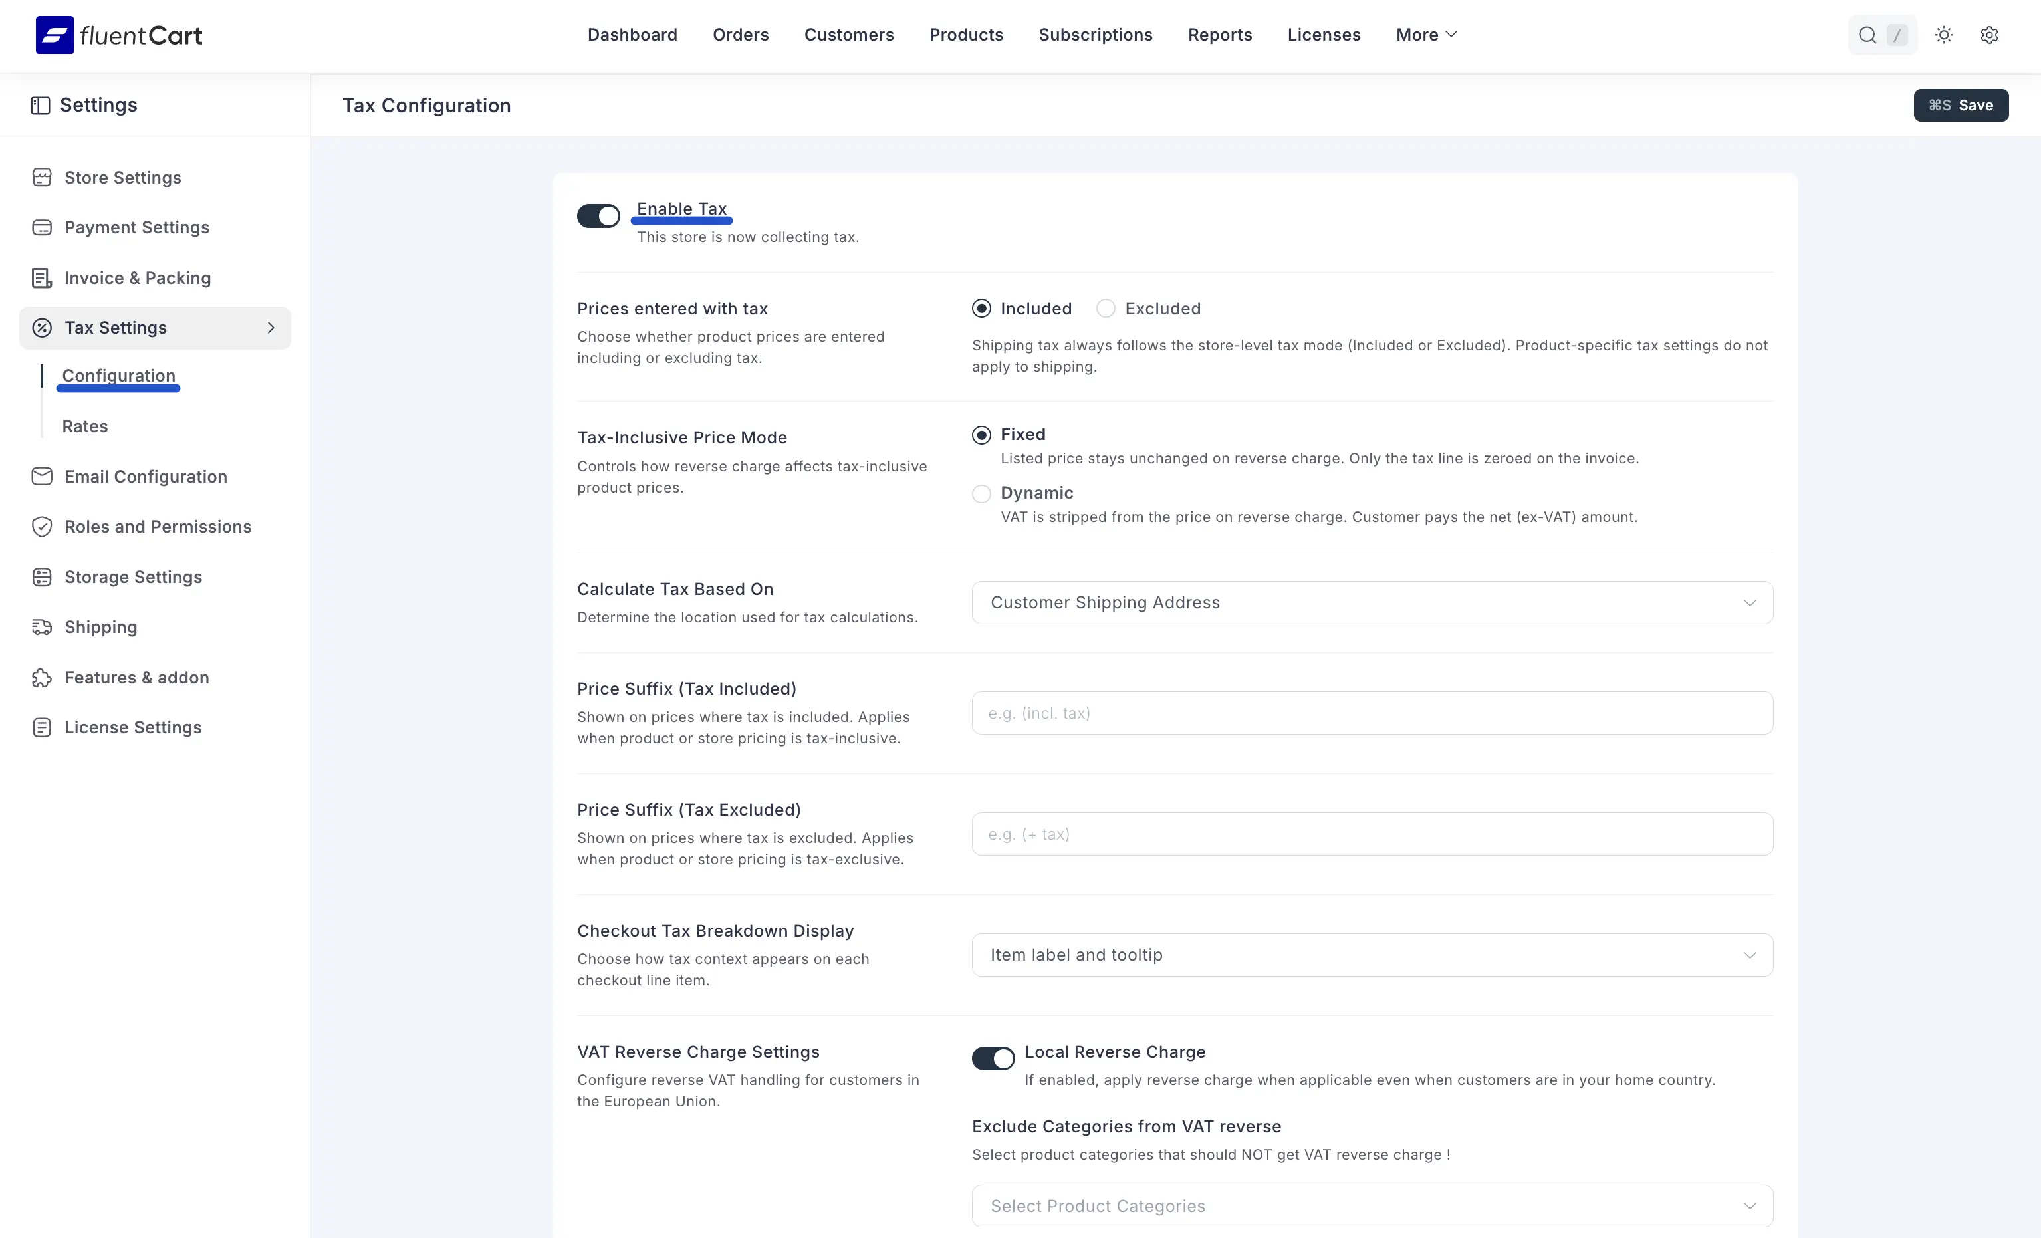Navigate to Products
This screenshot has width=2041, height=1238.
(966, 35)
